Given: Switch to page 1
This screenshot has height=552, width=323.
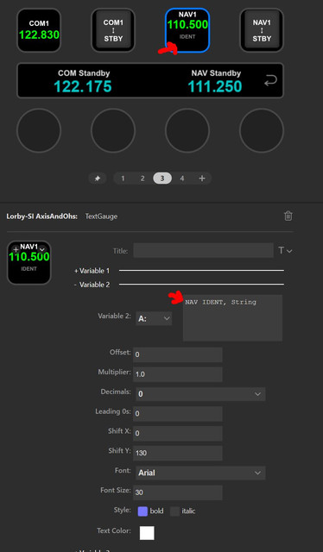Looking at the screenshot, I should (x=123, y=179).
